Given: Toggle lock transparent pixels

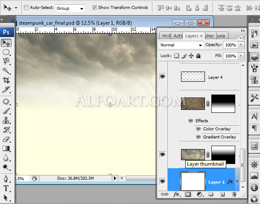Looking at the screenshot, I should point(176,56).
